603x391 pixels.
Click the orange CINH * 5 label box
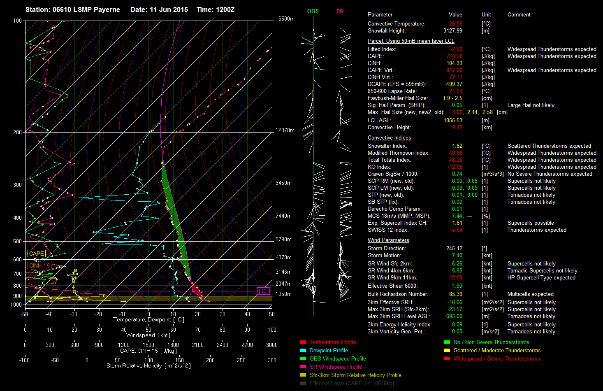[x=39, y=265]
